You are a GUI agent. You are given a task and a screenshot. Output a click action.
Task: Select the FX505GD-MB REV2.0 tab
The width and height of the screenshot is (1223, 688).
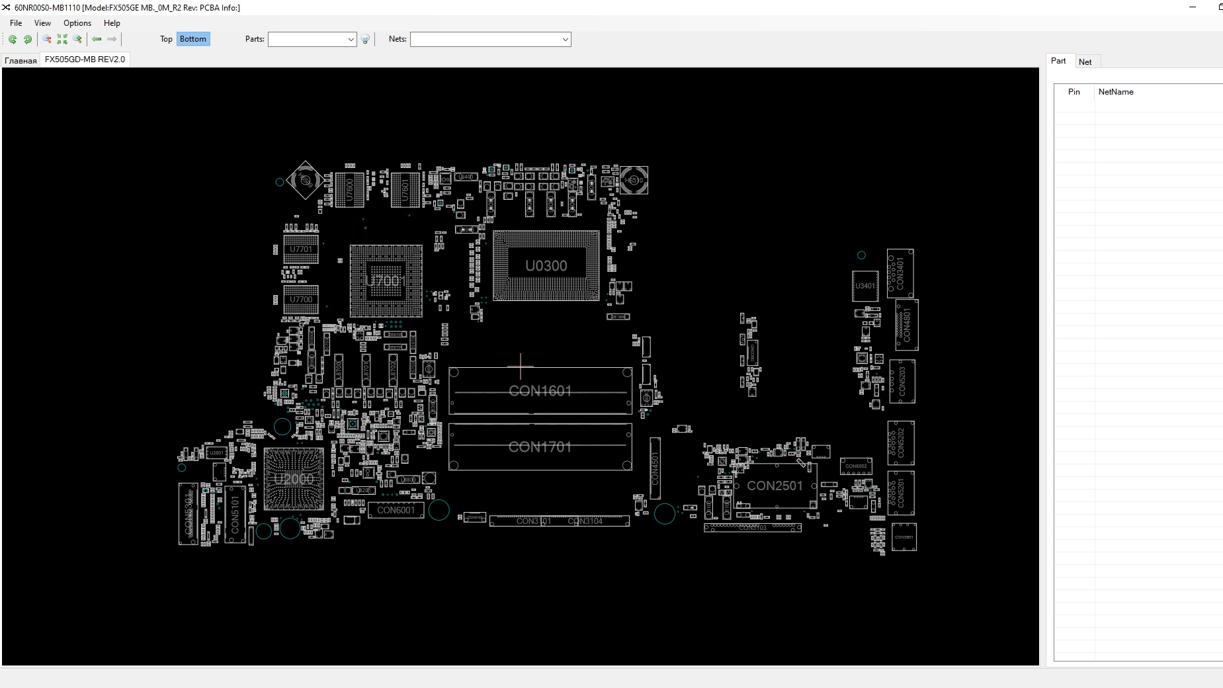[x=85, y=60]
